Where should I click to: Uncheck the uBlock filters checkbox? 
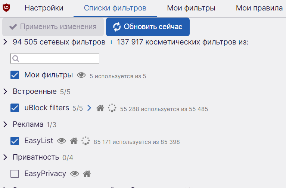pyautogui.click(x=15, y=108)
